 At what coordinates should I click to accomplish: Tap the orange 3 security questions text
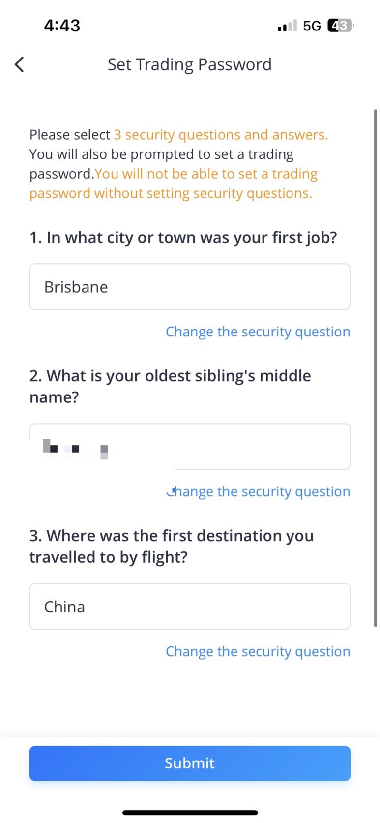221,135
